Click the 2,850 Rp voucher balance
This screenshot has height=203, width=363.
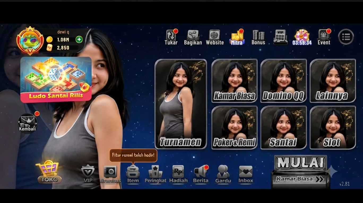(63, 48)
